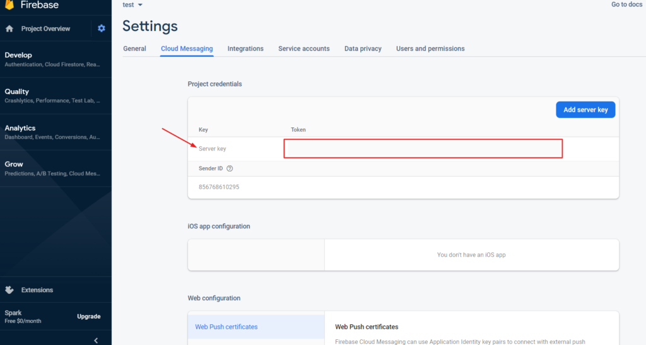Click the bold Web Push certificates heading
Image resolution: width=646 pixels, height=345 pixels.
tap(367, 327)
